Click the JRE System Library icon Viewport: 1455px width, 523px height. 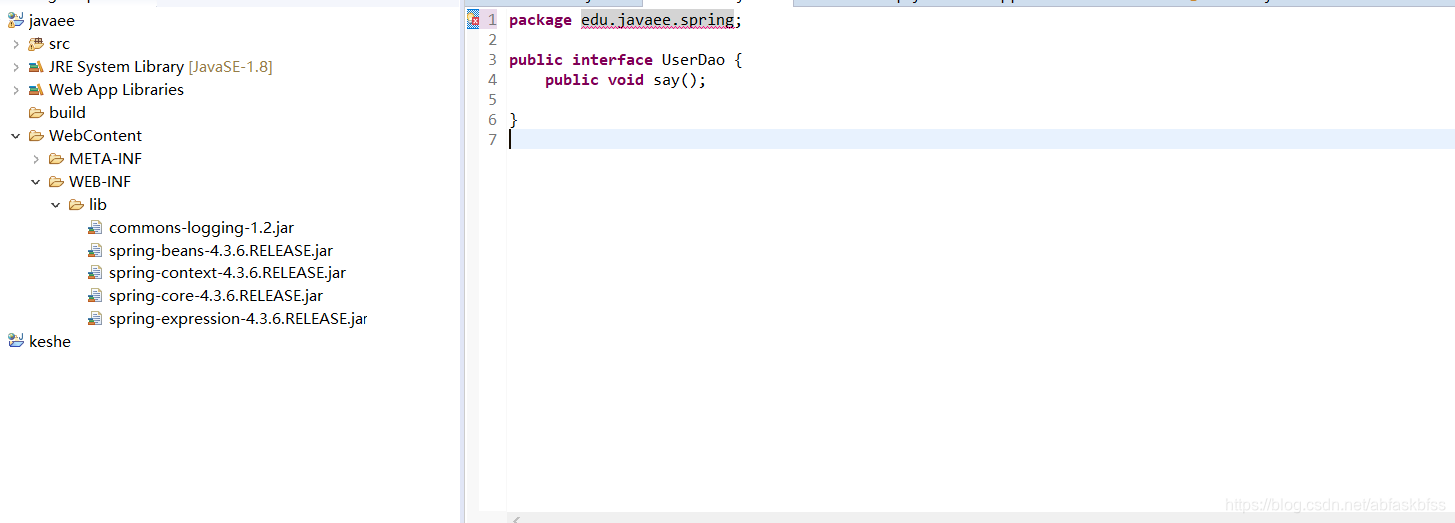(36, 66)
